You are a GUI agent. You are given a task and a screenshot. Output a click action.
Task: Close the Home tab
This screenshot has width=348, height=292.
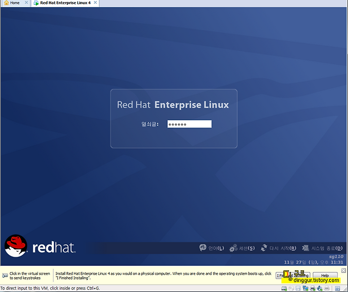(x=26, y=3)
